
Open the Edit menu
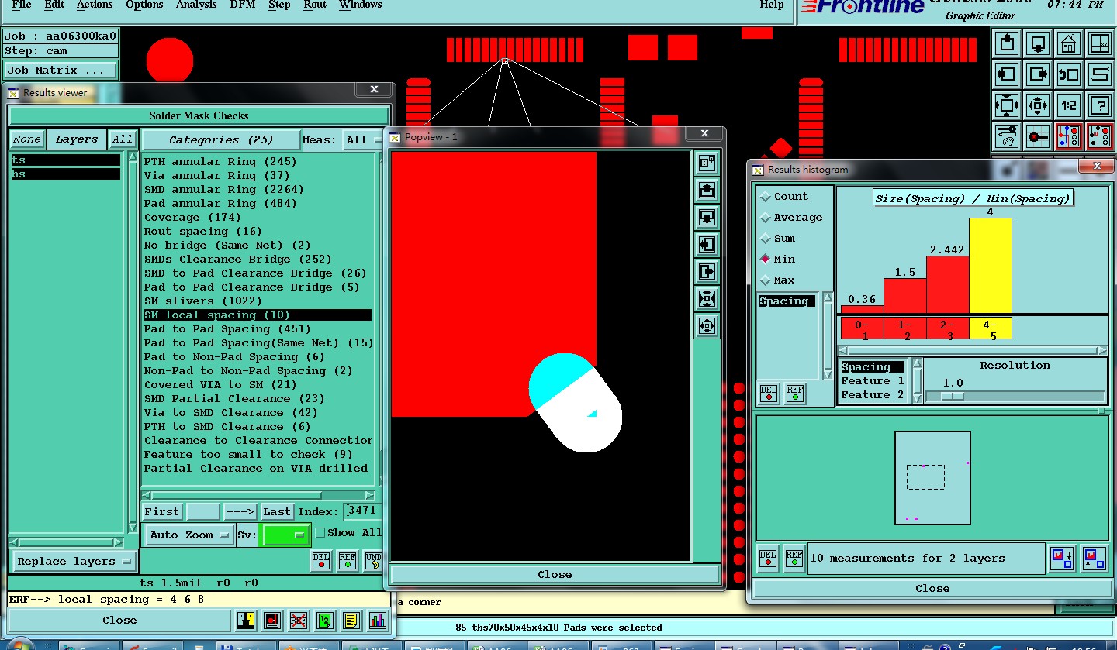point(54,5)
